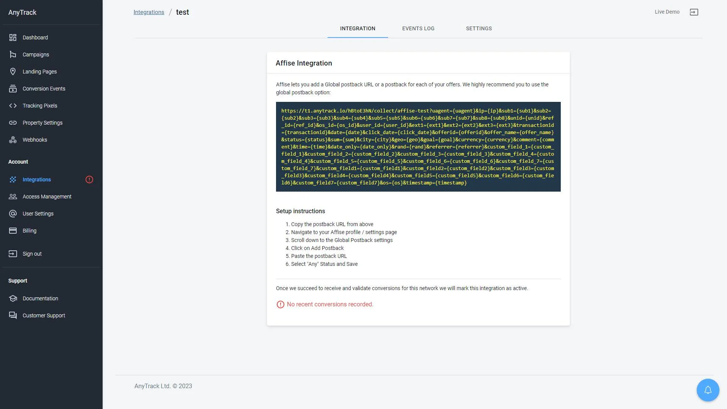Click step 'Select "Any" Status and Save'

tap(324, 264)
